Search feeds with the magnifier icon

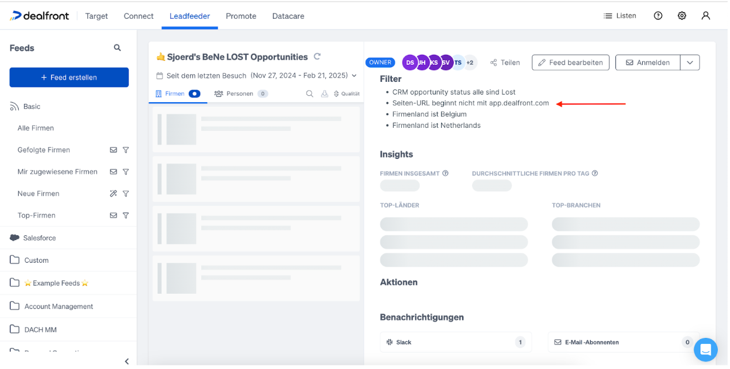click(118, 48)
